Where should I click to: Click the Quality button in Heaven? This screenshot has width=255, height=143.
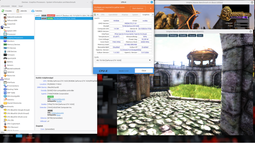183,36
